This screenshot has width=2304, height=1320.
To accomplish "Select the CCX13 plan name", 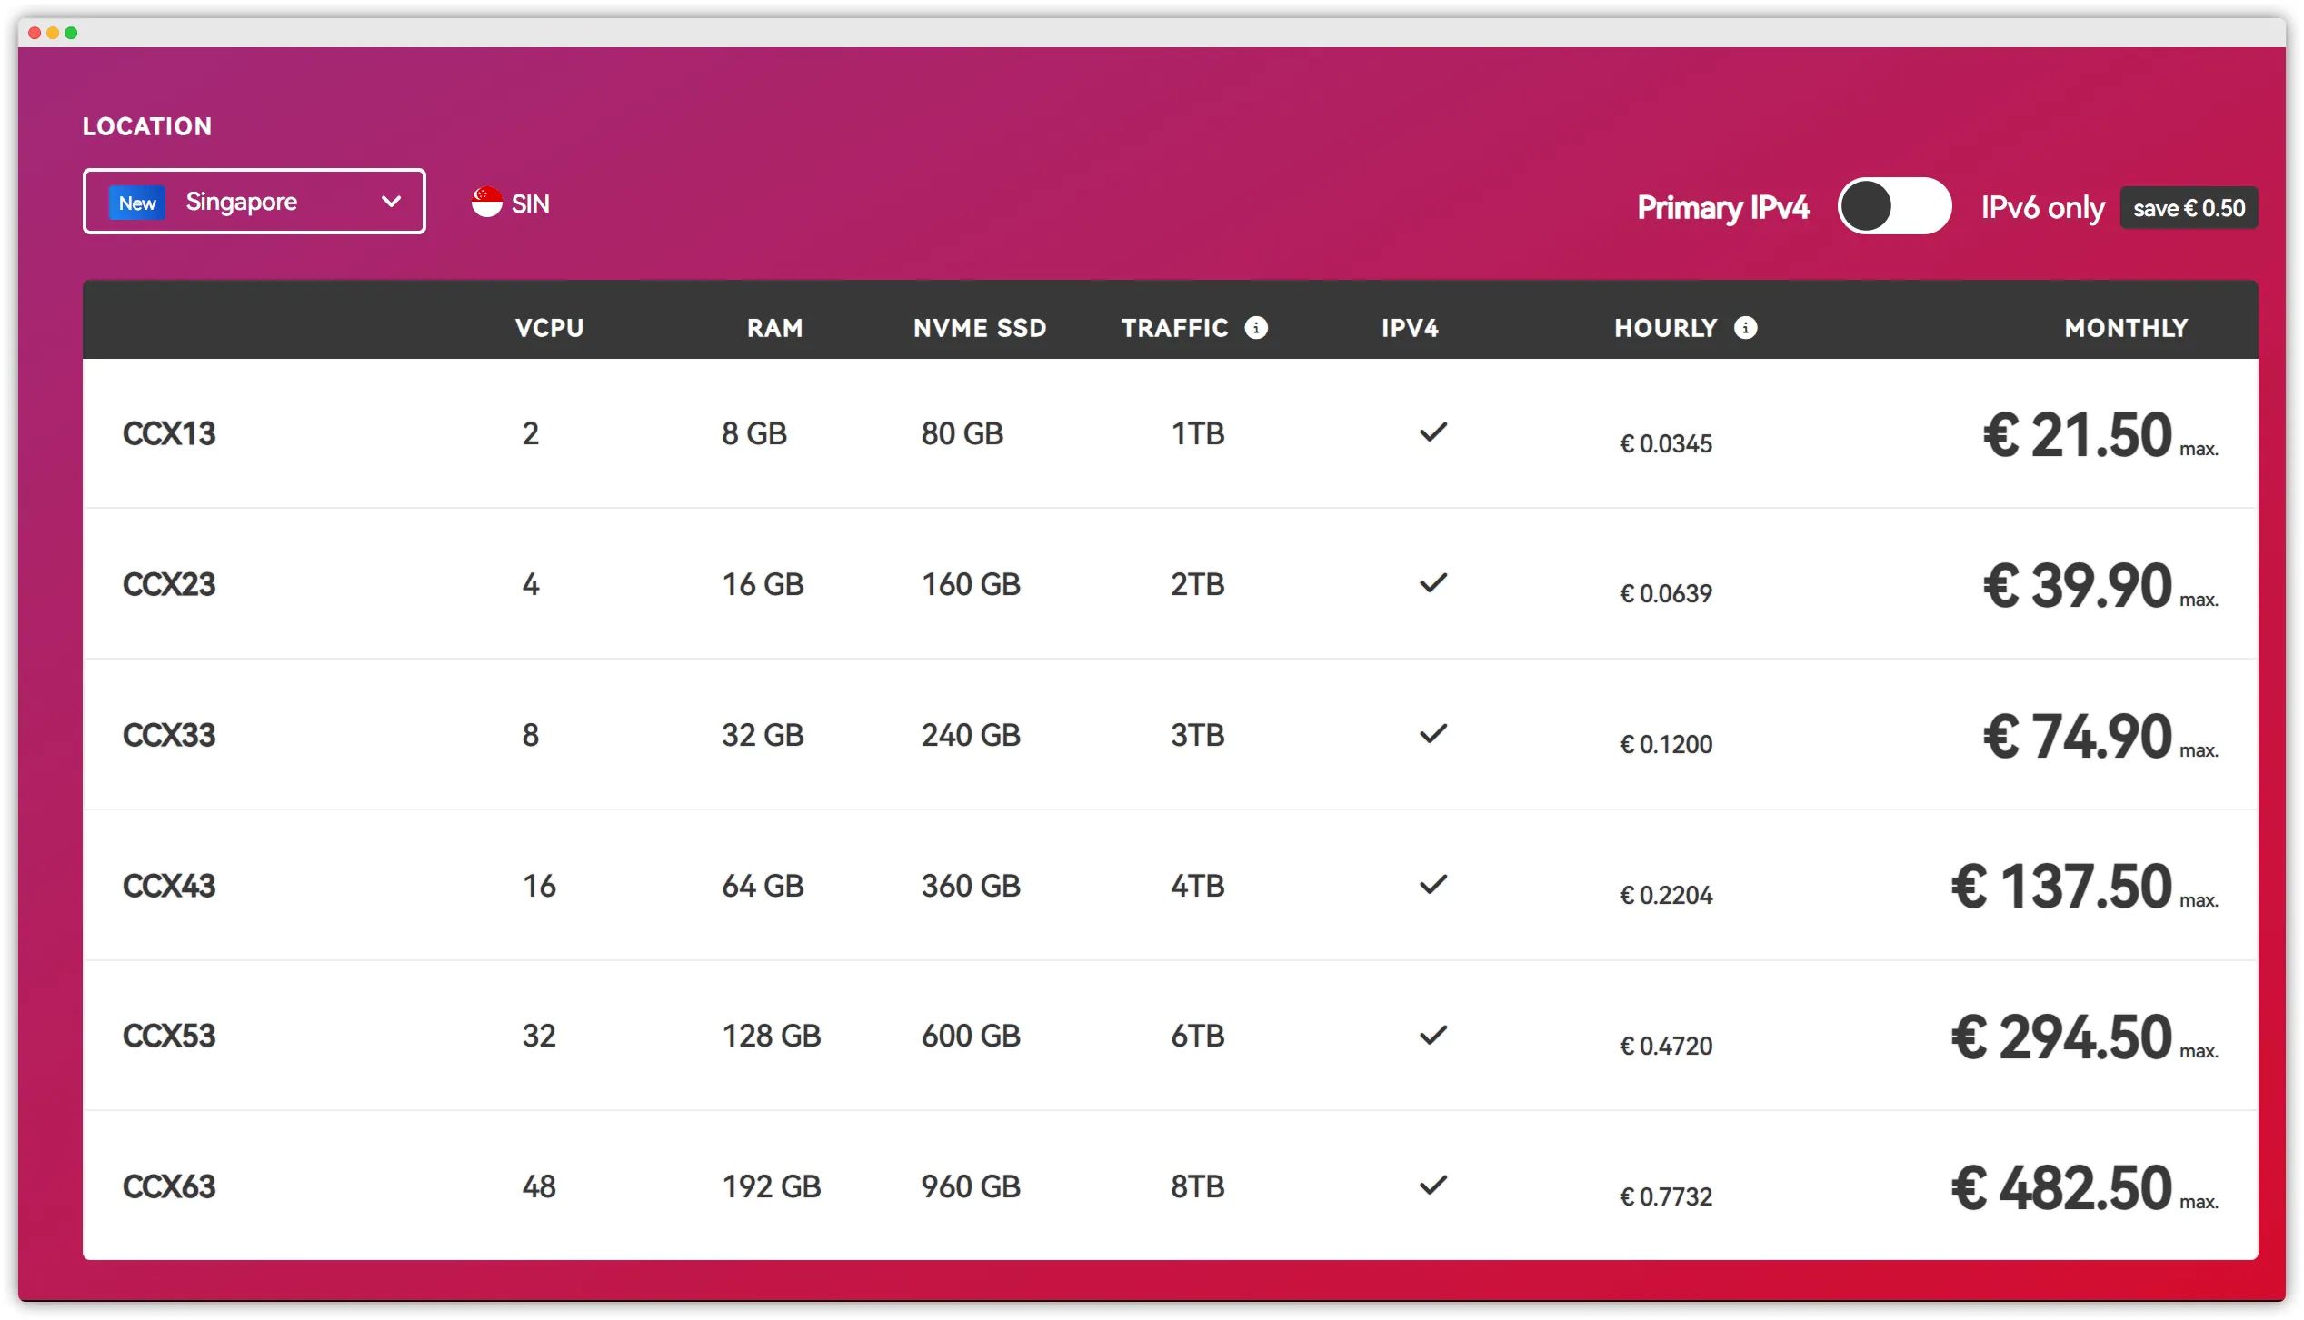I will pyautogui.click(x=169, y=433).
